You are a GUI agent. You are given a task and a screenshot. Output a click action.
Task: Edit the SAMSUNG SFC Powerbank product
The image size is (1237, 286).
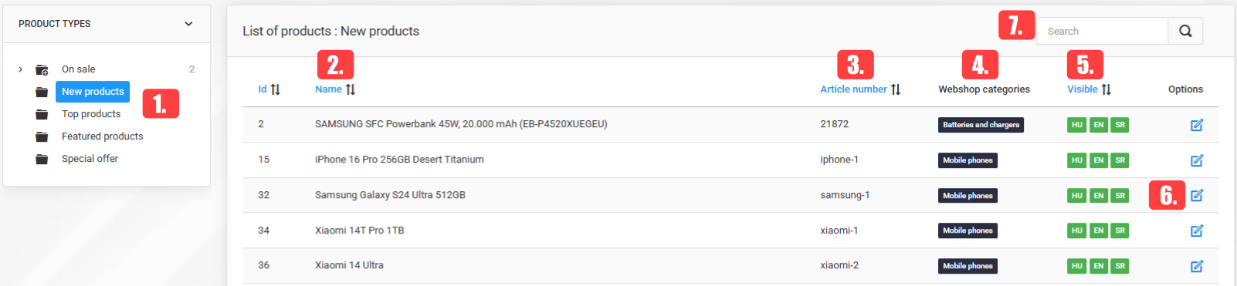[1197, 125]
